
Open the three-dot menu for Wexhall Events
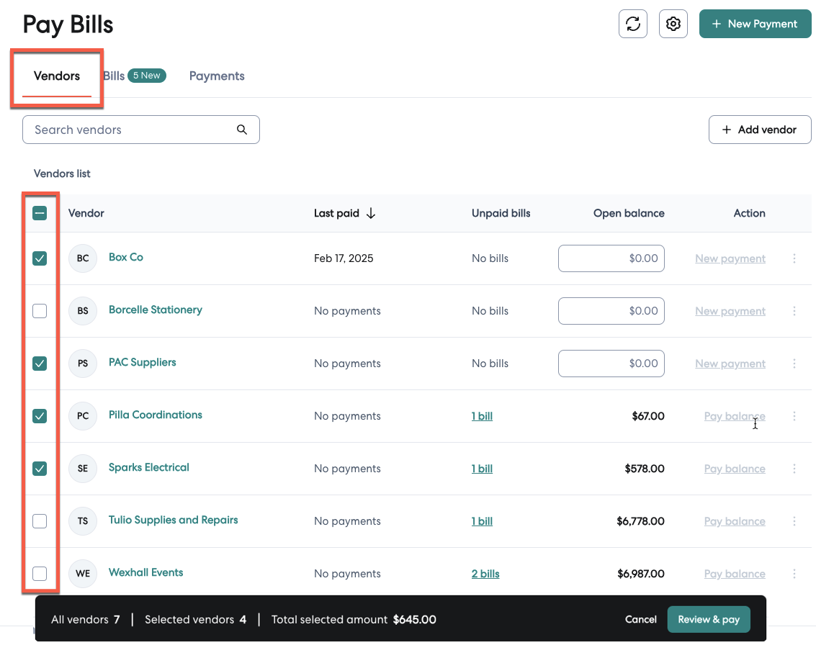tap(794, 574)
